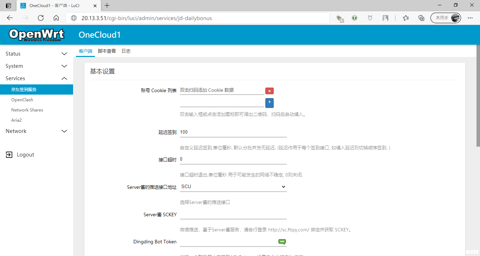Viewport: 480px width, 256px height.
Task: Click the Server酱 SCKEY input field
Action: point(233,215)
